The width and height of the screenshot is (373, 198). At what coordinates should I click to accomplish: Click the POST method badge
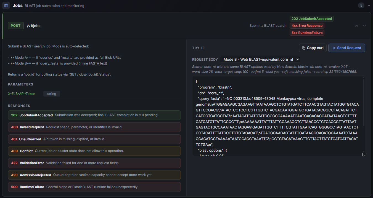[x=16, y=26]
